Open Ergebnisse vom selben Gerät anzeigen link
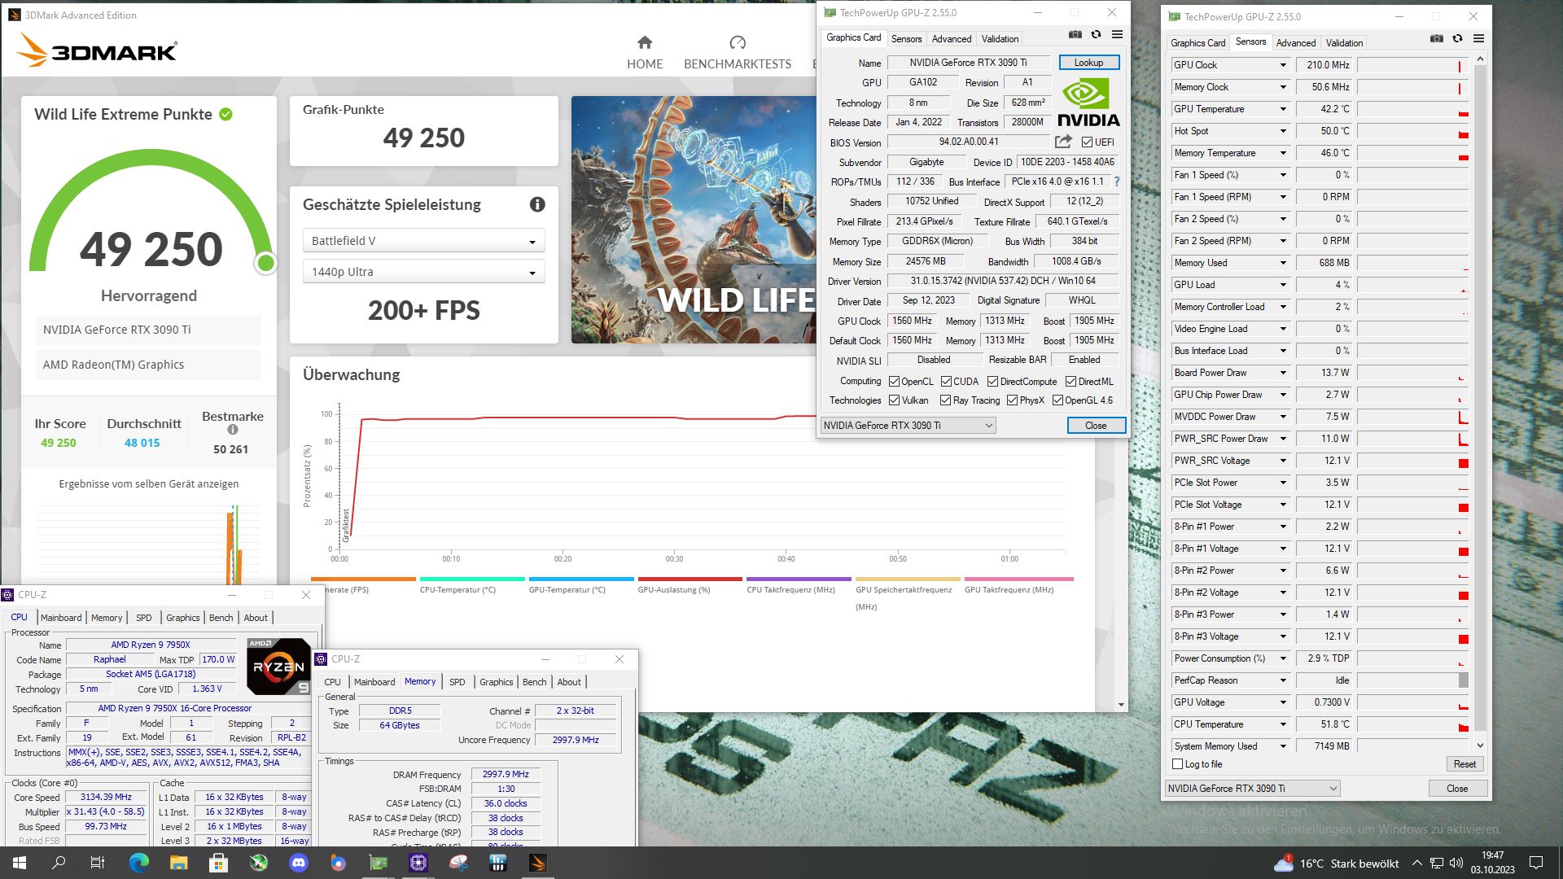The image size is (1563, 879). 149,484
